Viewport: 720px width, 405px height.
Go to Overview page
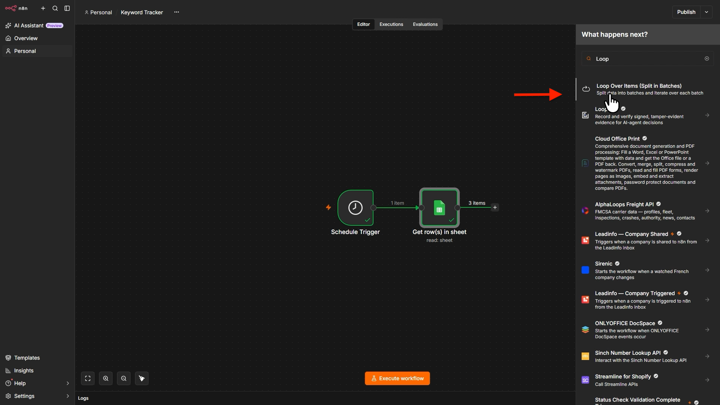(37, 38)
